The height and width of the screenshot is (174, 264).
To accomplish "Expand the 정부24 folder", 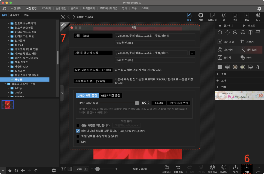I will (x=8, y=45).
